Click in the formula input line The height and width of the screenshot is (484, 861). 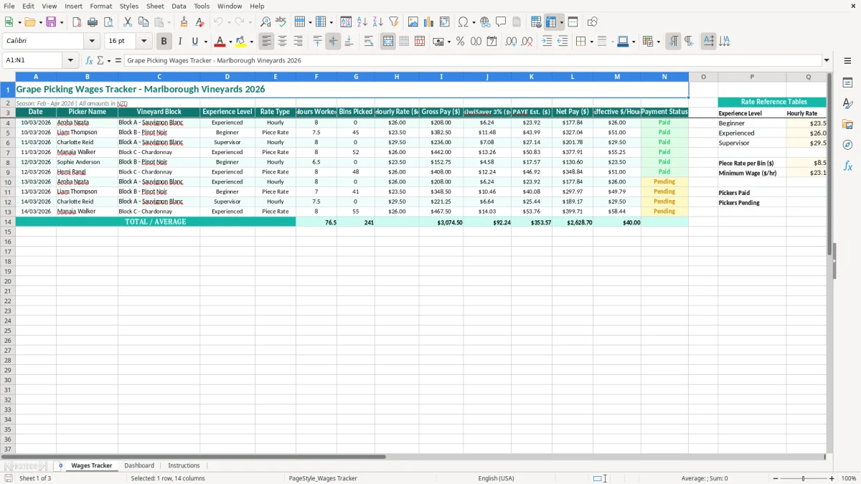coord(472,60)
